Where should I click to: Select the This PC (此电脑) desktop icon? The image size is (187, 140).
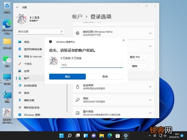[x=7, y=79]
